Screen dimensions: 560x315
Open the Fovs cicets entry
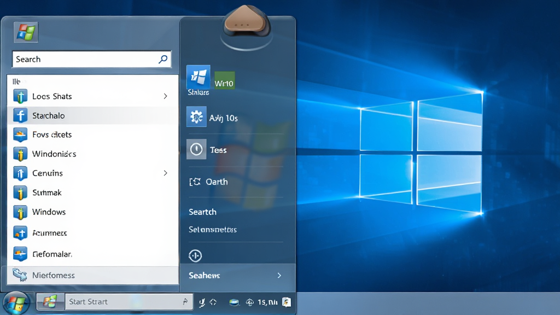(x=93, y=135)
